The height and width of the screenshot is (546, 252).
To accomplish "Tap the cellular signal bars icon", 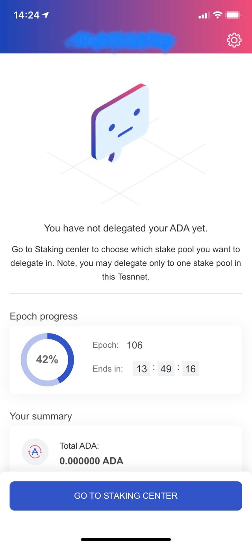I will (203, 15).
